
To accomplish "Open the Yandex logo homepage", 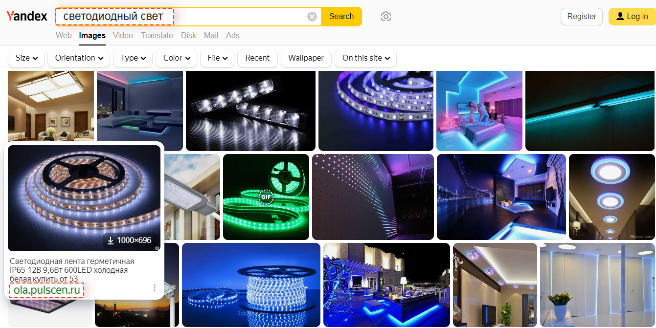I will coord(27,16).
